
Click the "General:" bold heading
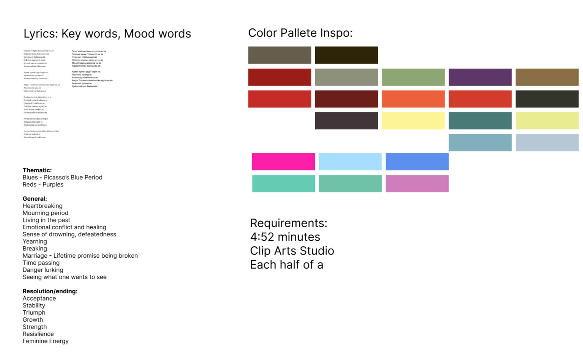(x=35, y=199)
